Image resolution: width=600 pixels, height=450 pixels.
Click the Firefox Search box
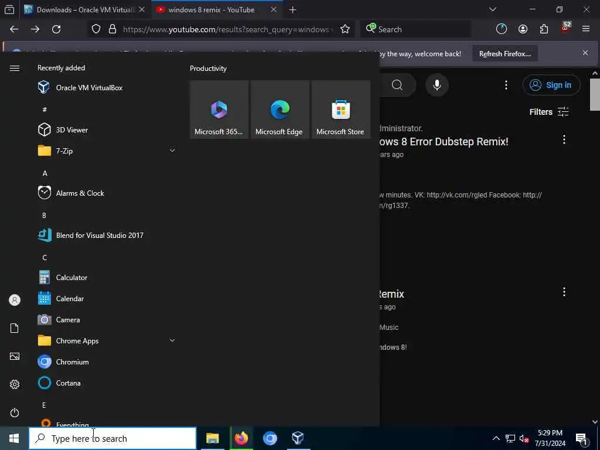coord(415,29)
